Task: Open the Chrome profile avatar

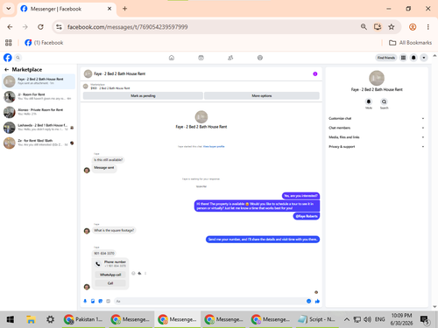Action: click(x=413, y=27)
